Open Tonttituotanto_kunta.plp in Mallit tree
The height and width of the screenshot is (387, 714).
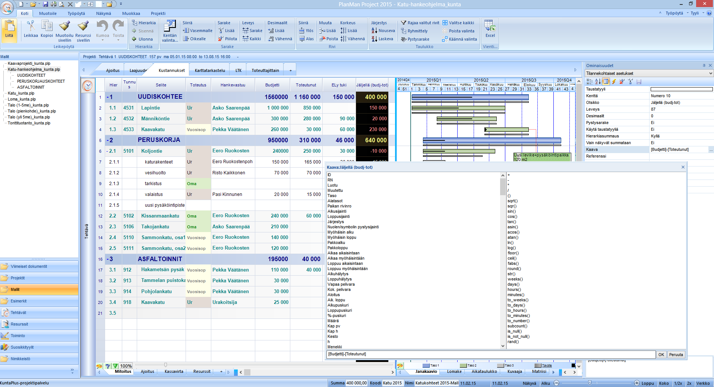click(x=29, y=123)
